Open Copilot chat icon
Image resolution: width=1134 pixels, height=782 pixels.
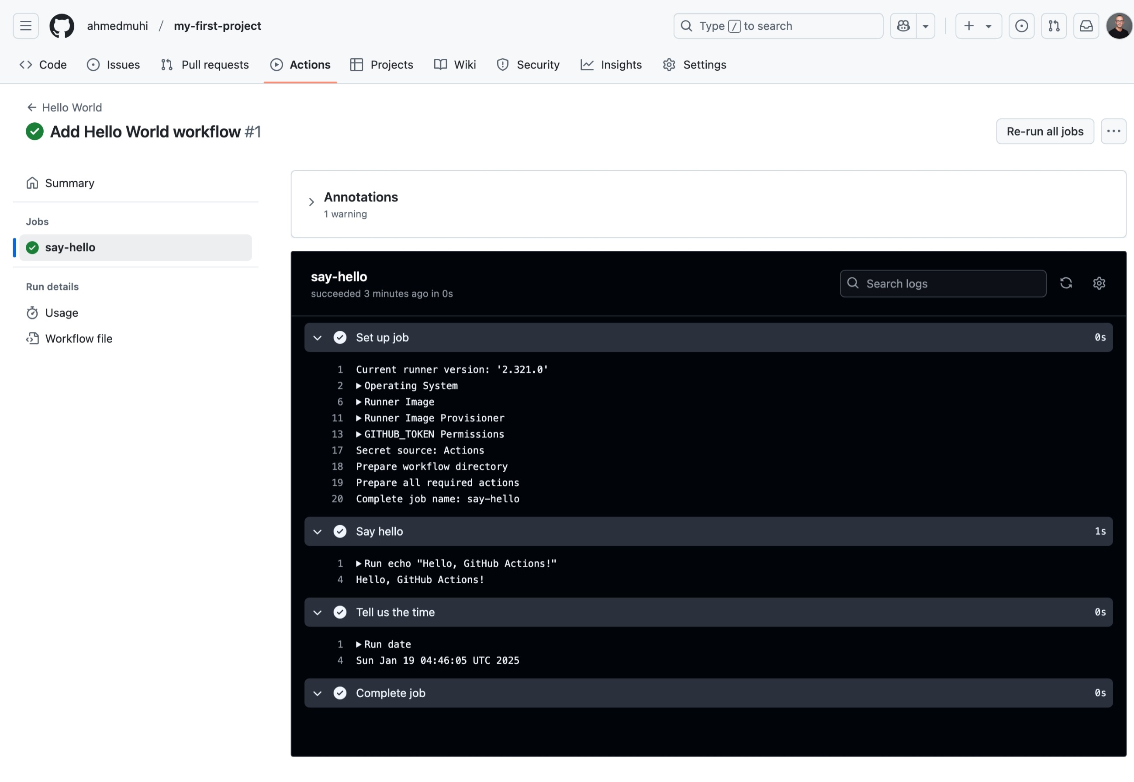(903, 25)
